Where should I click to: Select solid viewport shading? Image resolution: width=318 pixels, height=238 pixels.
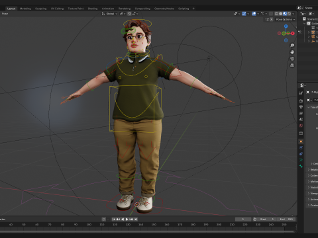coord(281,14)
